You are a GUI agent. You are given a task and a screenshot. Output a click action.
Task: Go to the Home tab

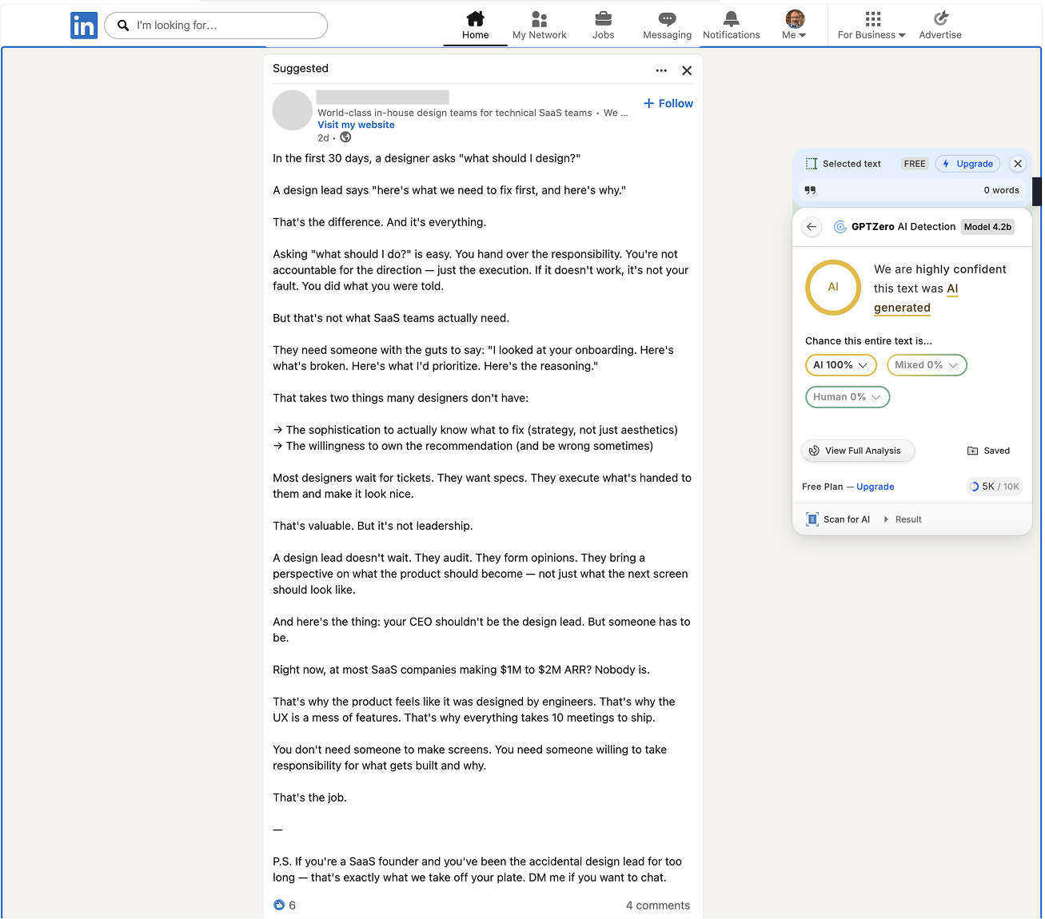475,26
